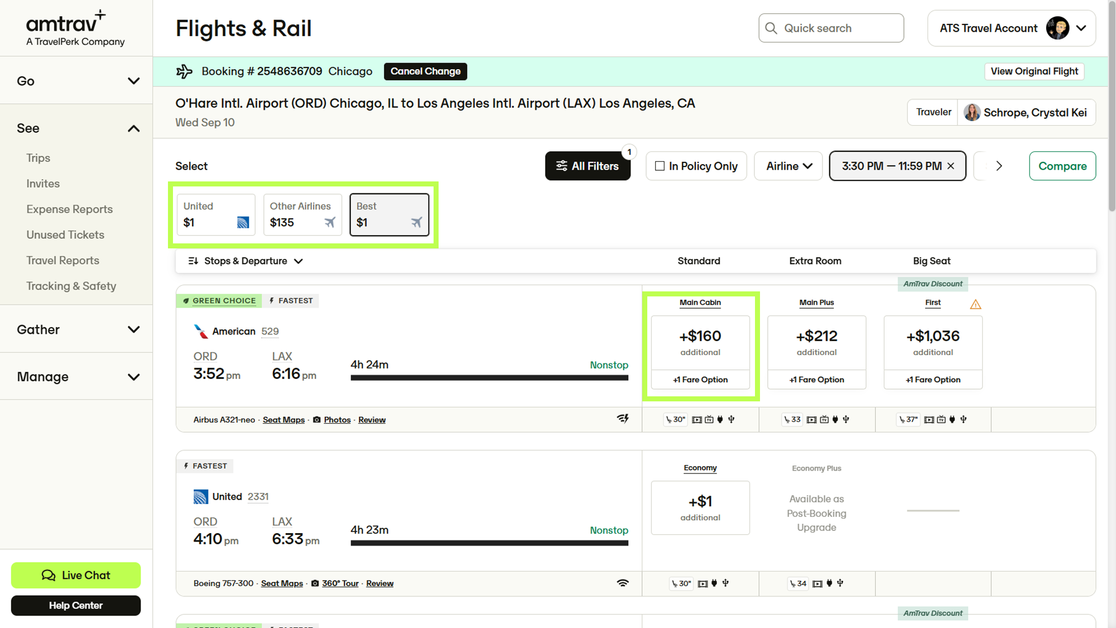Click the 37" seat pitch badge under First
The width and height of the screenshot is (1116, 628).
pyautogui.click(x=908, y=419)
